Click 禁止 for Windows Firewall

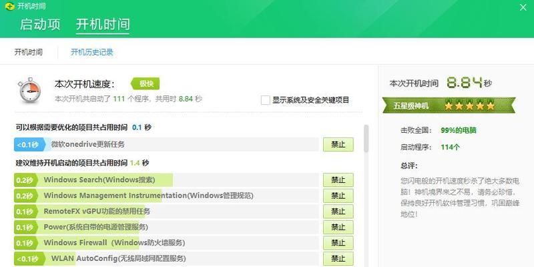pos(338,243)
